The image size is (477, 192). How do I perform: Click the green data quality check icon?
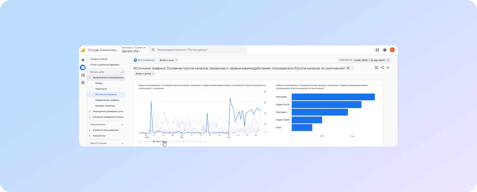[348, 68]
